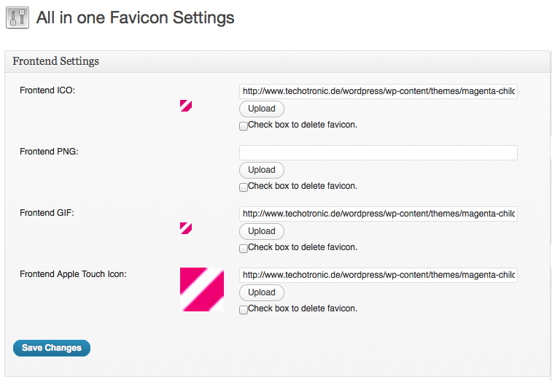Upload a Frontend ICO file

[x=262, y=109]
